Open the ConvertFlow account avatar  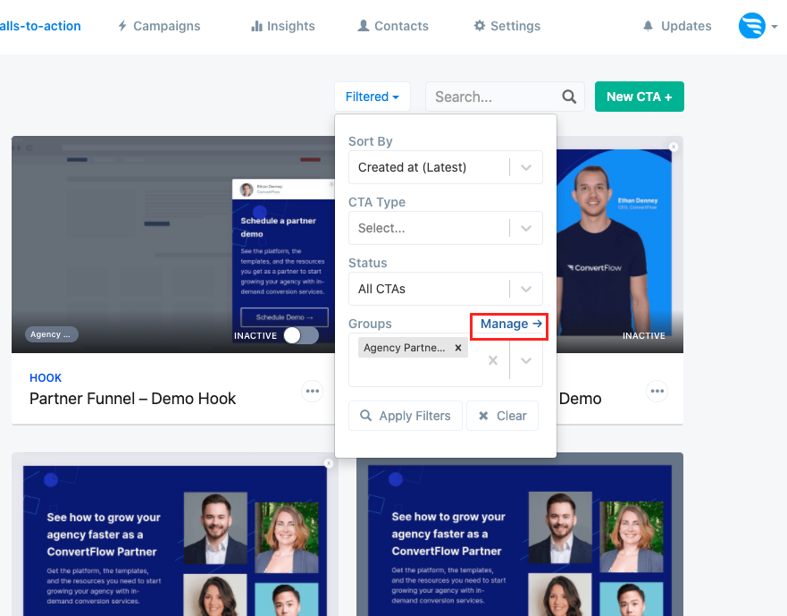[x=752, y=26]
